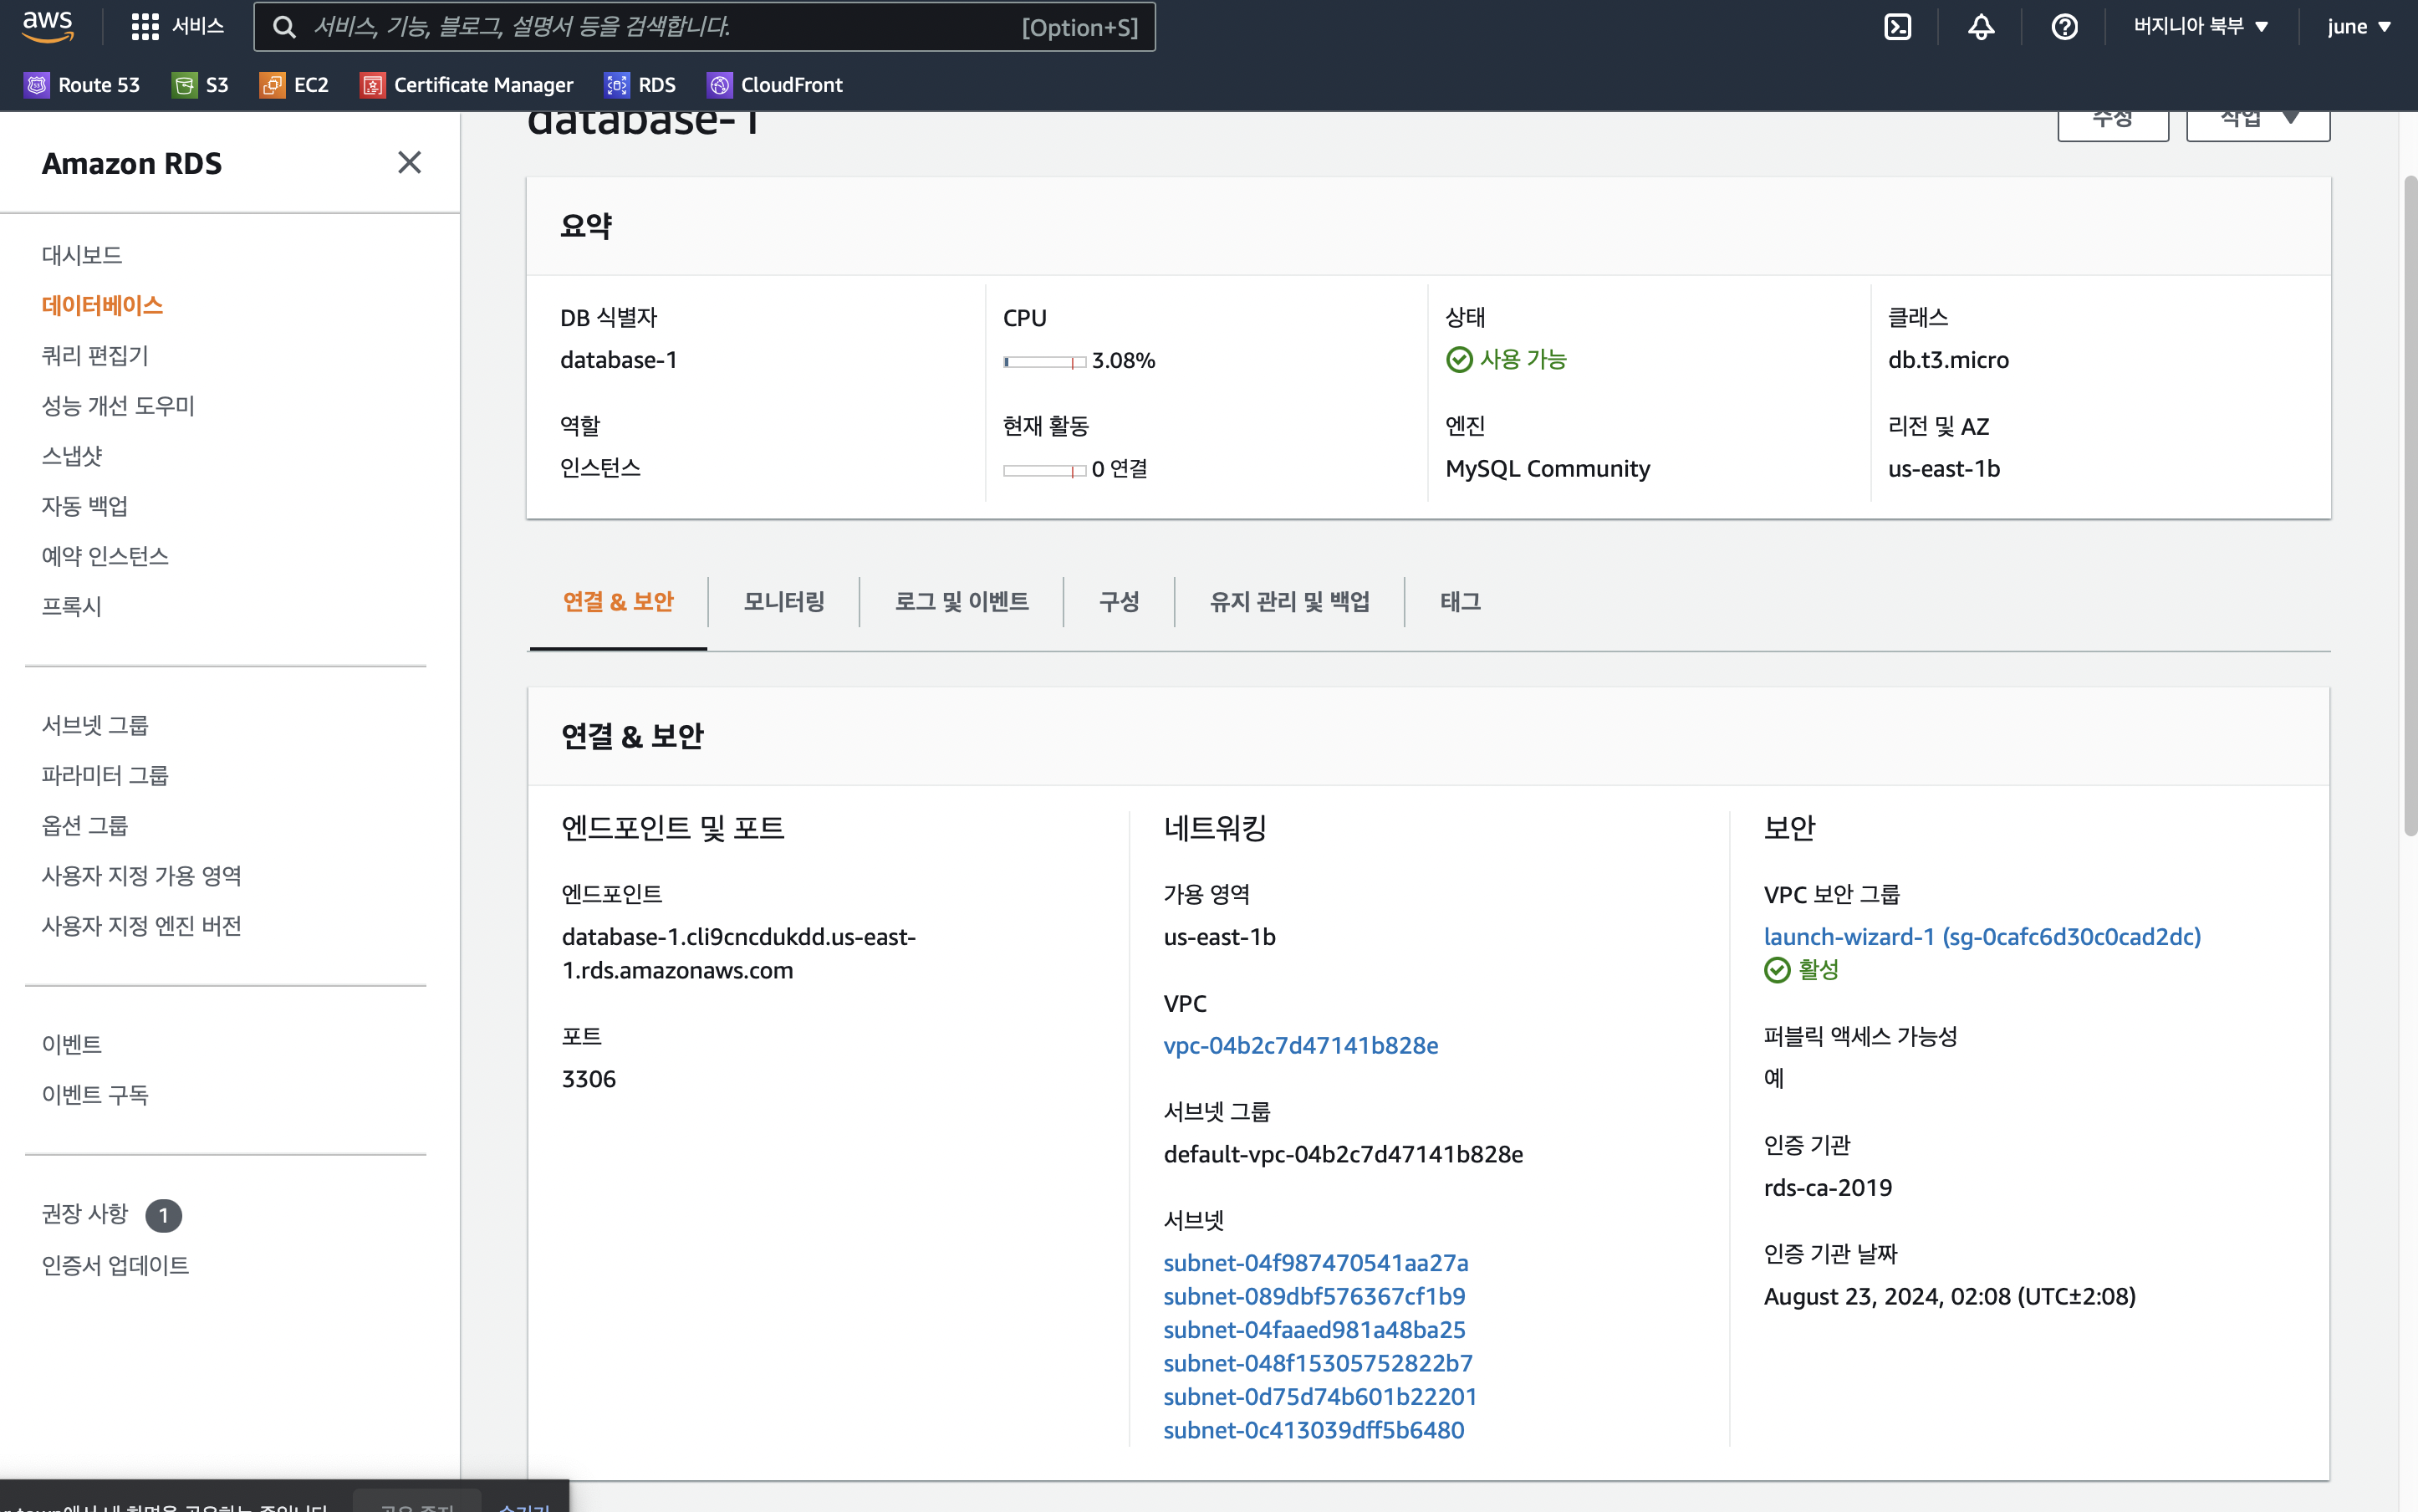Viewport: 2418px width, 1512px height.
Task: Switch to the 구성 tab
Action: [1119, 602]
